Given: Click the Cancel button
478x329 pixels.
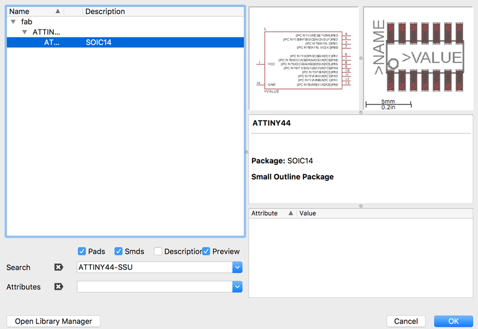Looking at the screenshot, I should (x=406, y=321).
